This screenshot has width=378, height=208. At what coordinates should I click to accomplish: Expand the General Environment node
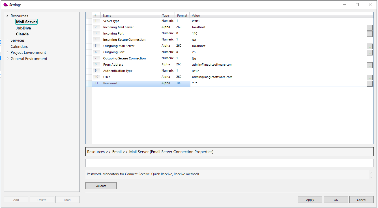click(8, 59)
